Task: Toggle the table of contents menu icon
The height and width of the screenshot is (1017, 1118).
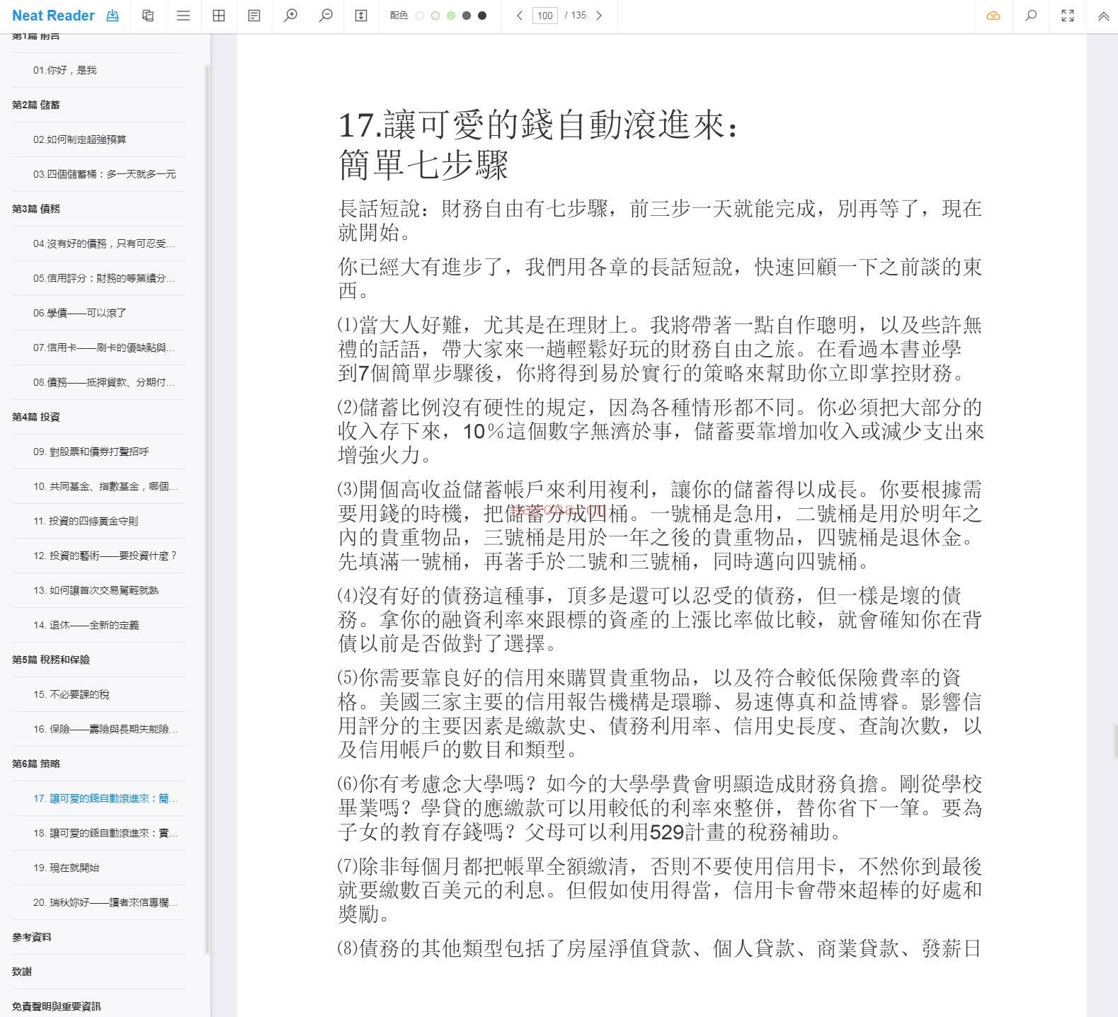Action: 183,16
